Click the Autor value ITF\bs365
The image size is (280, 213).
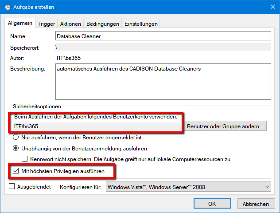point(69,58)
